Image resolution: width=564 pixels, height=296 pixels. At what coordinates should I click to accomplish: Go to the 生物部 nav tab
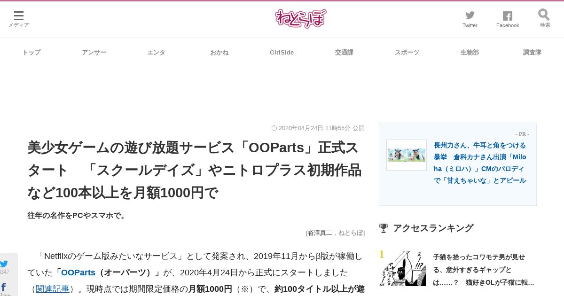pos(470,53)
